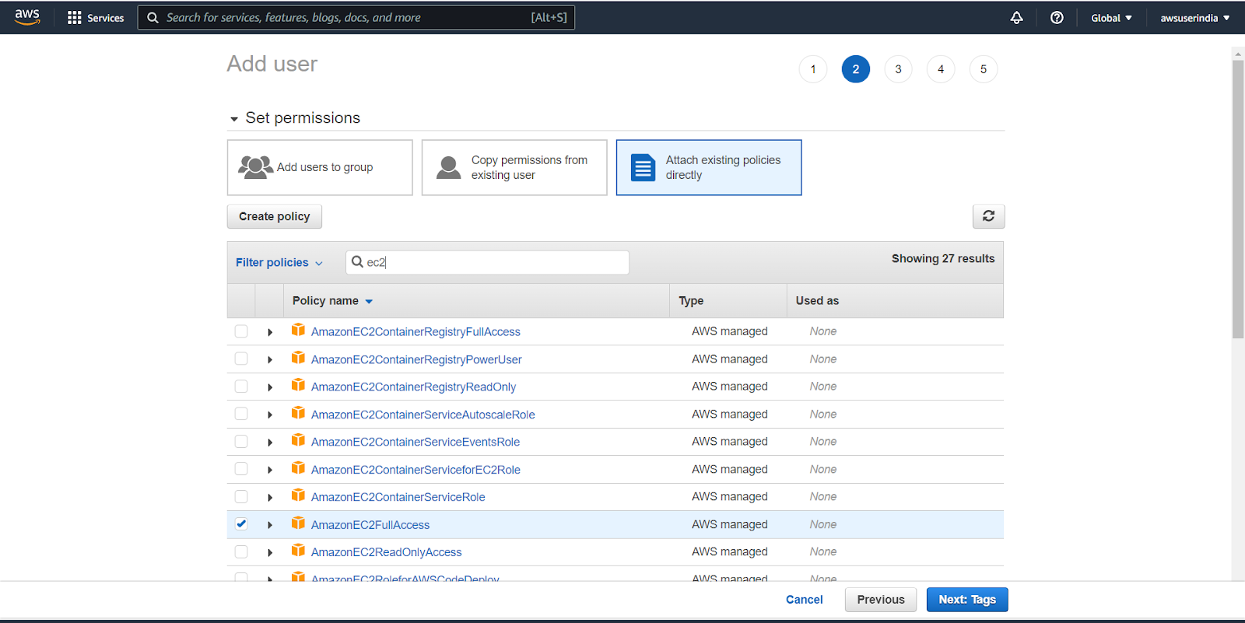Check the AmazonEC2ContainerRegistryPowerUser checkbox

tap(241, 359)
